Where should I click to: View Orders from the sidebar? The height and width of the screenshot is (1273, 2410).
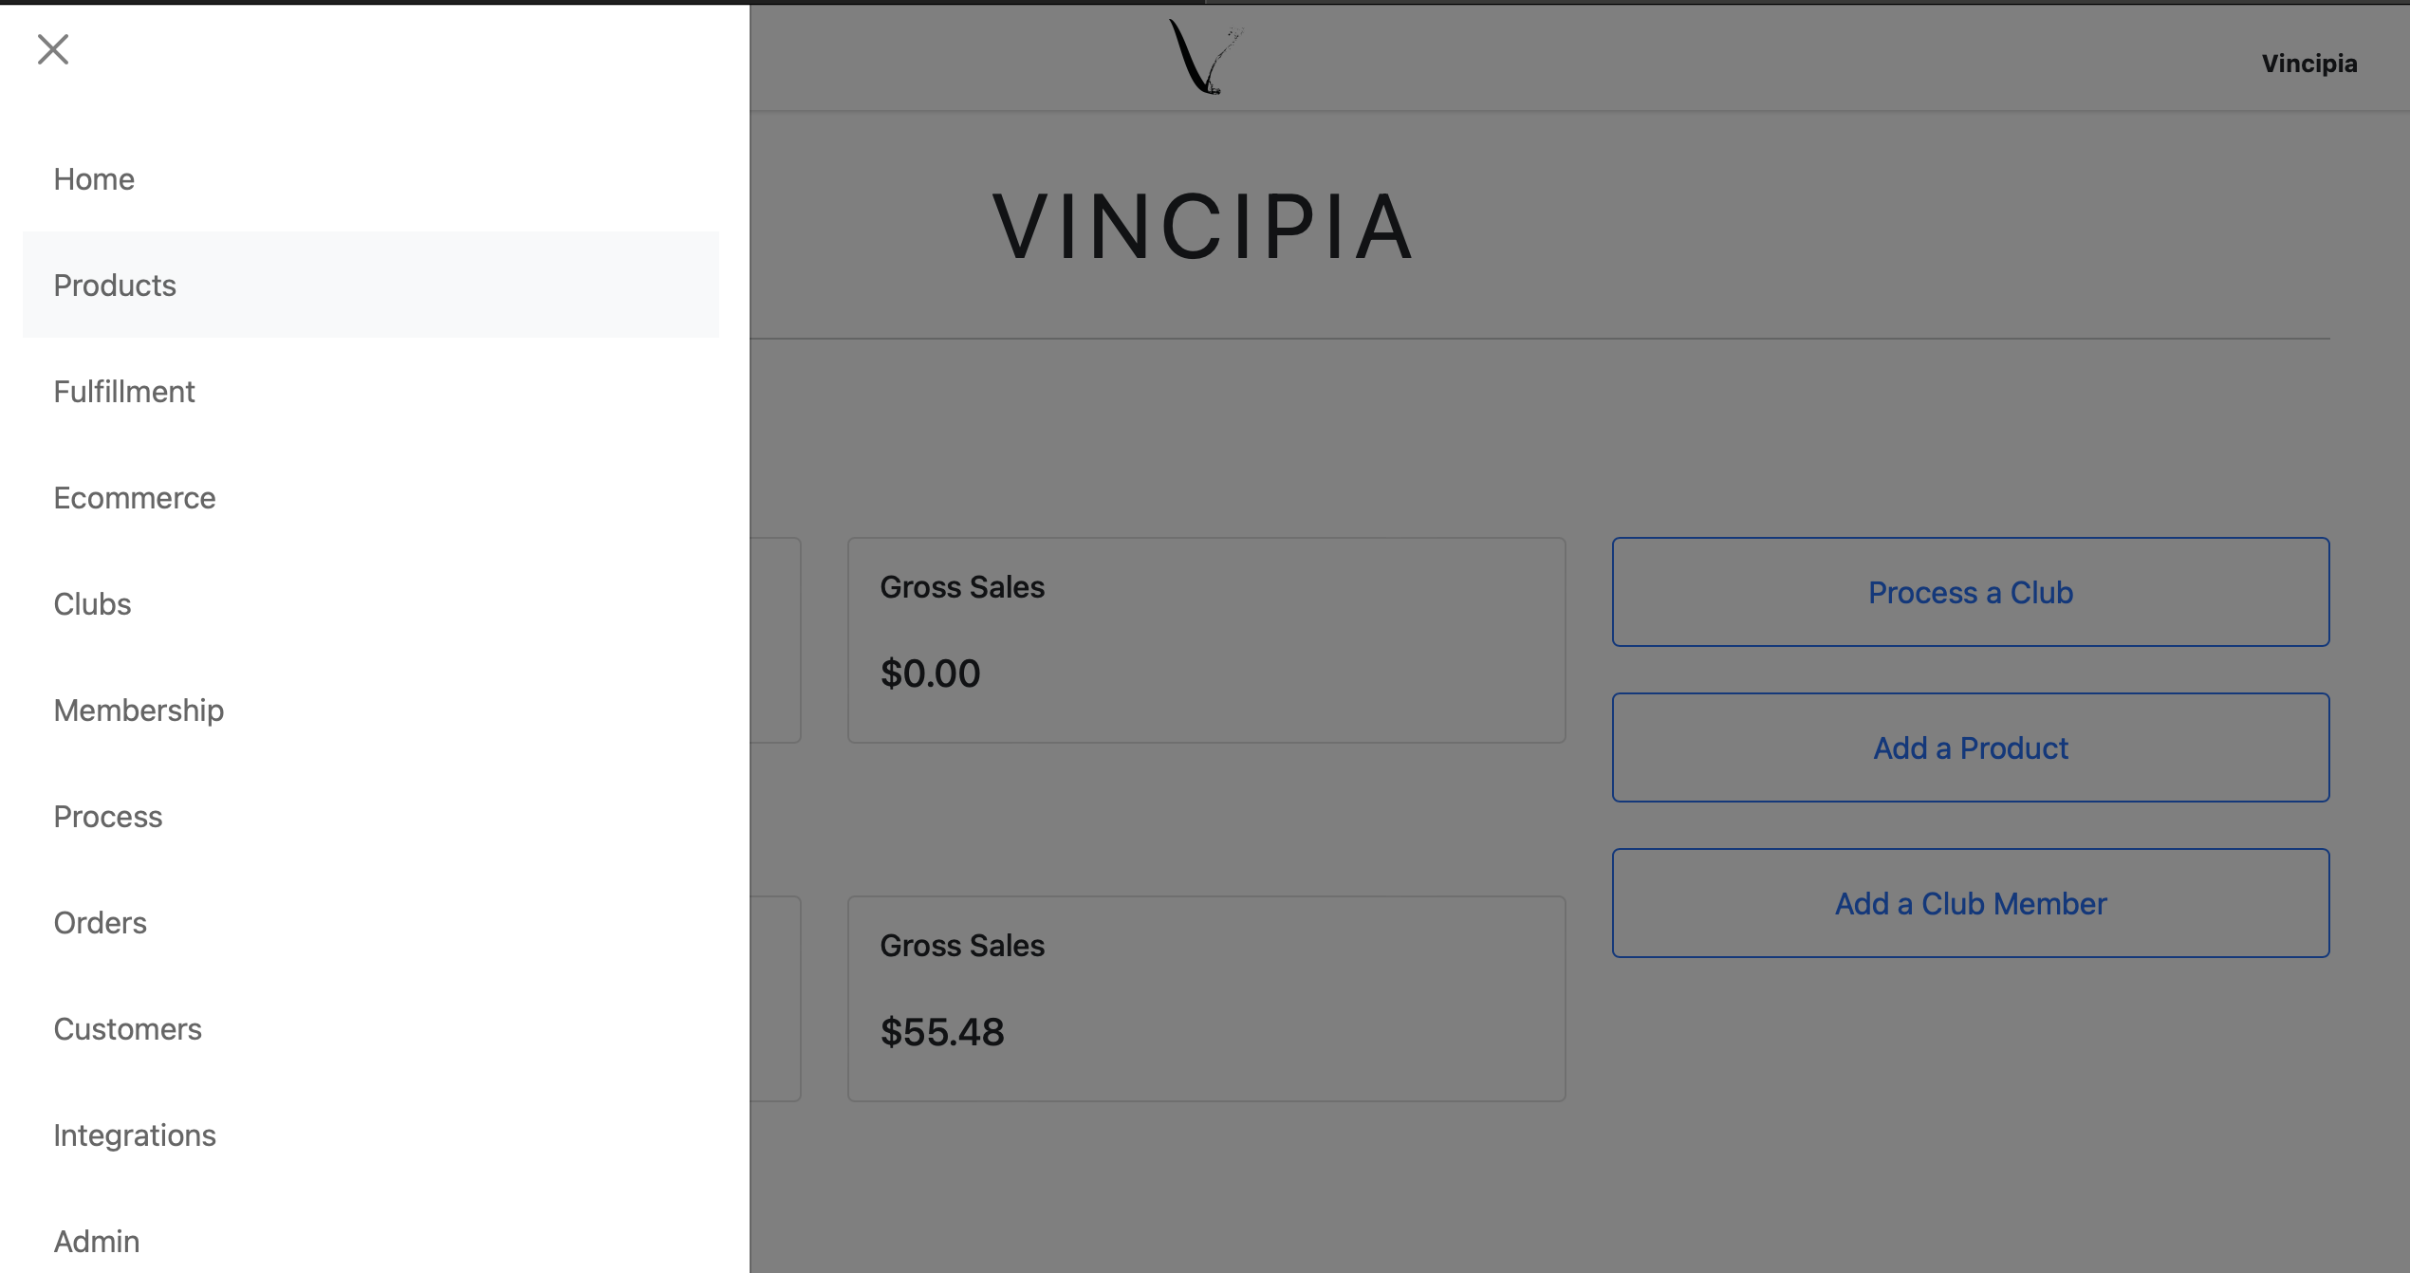371,922
